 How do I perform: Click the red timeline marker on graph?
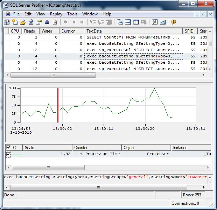pyautogui.click(x=58, y=105)
